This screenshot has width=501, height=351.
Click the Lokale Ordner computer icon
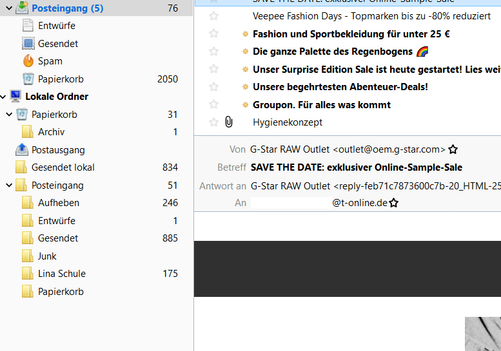click(15, 97)
